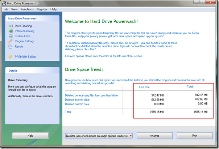The image size is (219, 149).
Task: Click 'Deleted custom data:' row label
Action: click(77, 104)
